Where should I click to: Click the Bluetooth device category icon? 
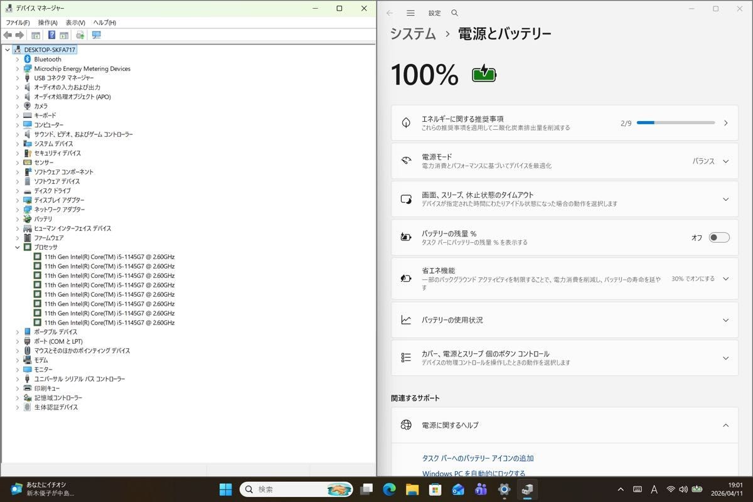[x=28, y=59]
